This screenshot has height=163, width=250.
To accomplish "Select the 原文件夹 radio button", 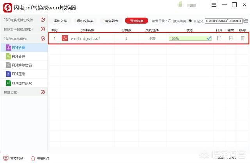I will [170, 21].
